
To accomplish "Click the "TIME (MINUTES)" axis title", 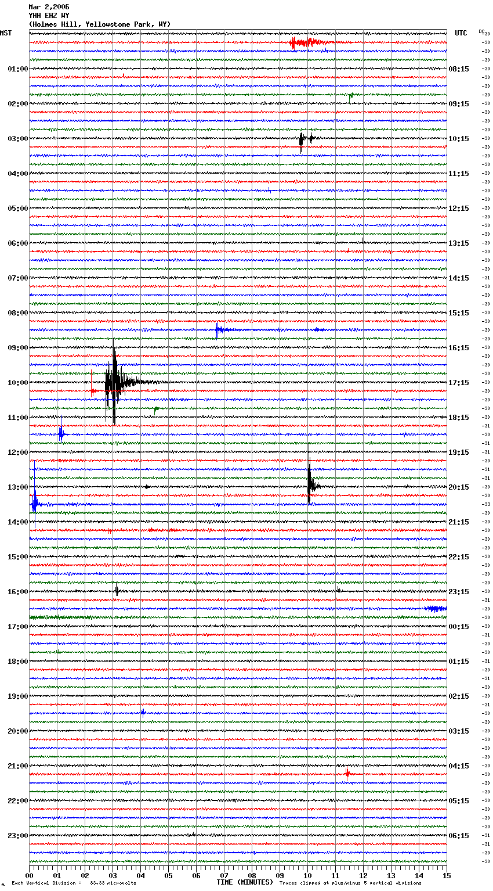I will pos(245,882).
